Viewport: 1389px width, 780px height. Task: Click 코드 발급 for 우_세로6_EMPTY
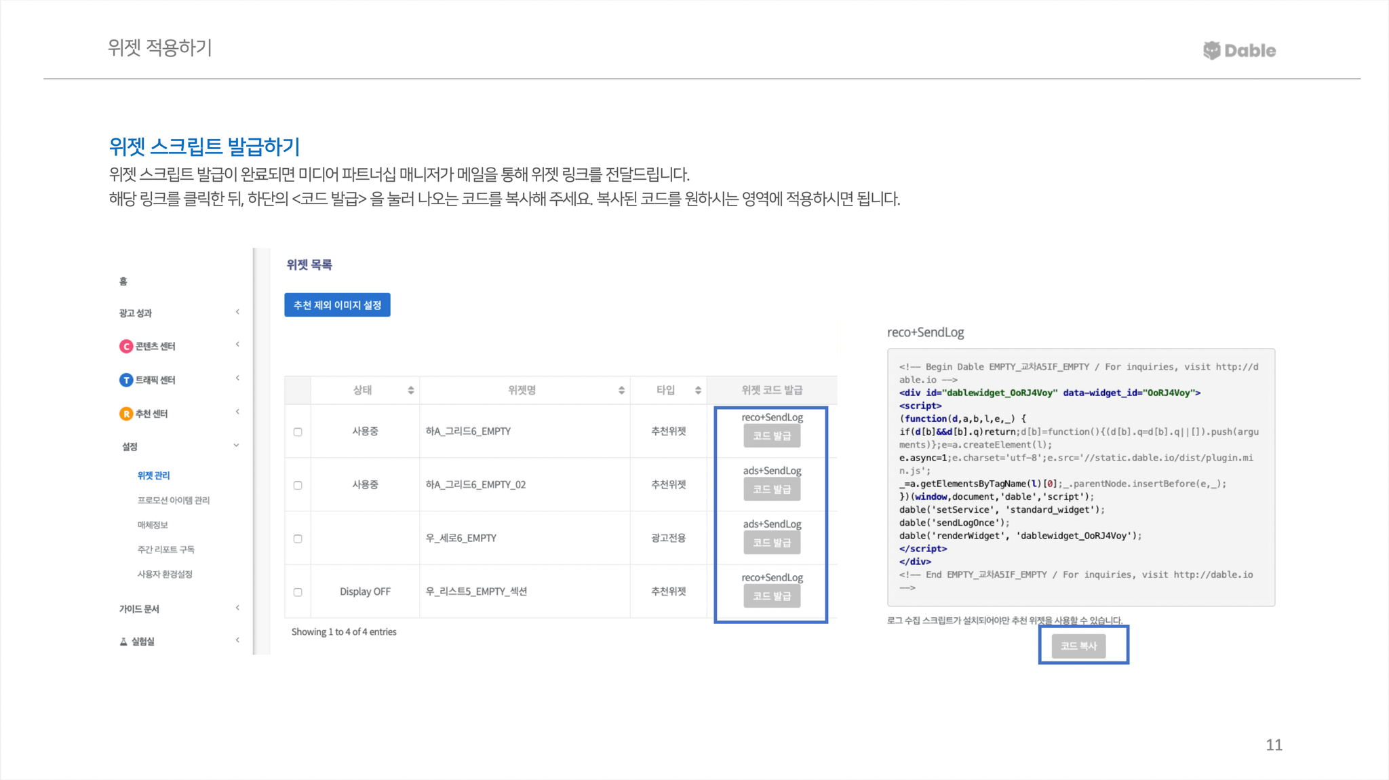click(x=772, y=543)
